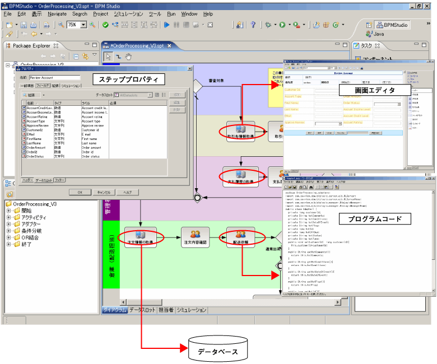Expand the アクティビティ folder in the tree
Image resolution: width=437 pixels, height=364 pixels.
tap(8, 217)
